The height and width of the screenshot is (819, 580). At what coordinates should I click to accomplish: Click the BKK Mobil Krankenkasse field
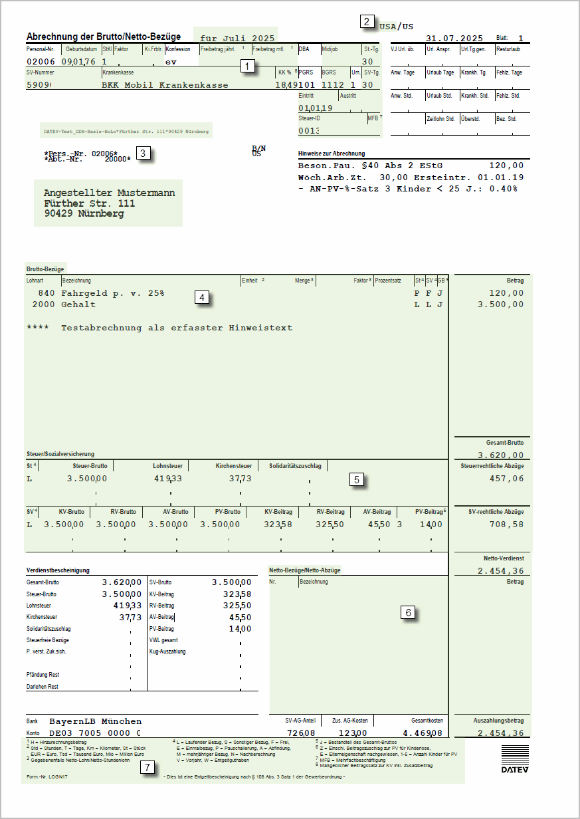[x=165, y=85]
